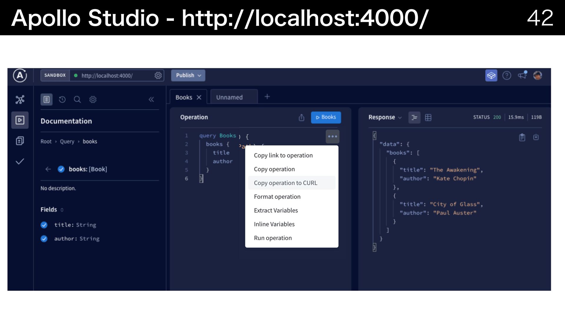Copy response to clipboard icon

[x=522, y=137]
